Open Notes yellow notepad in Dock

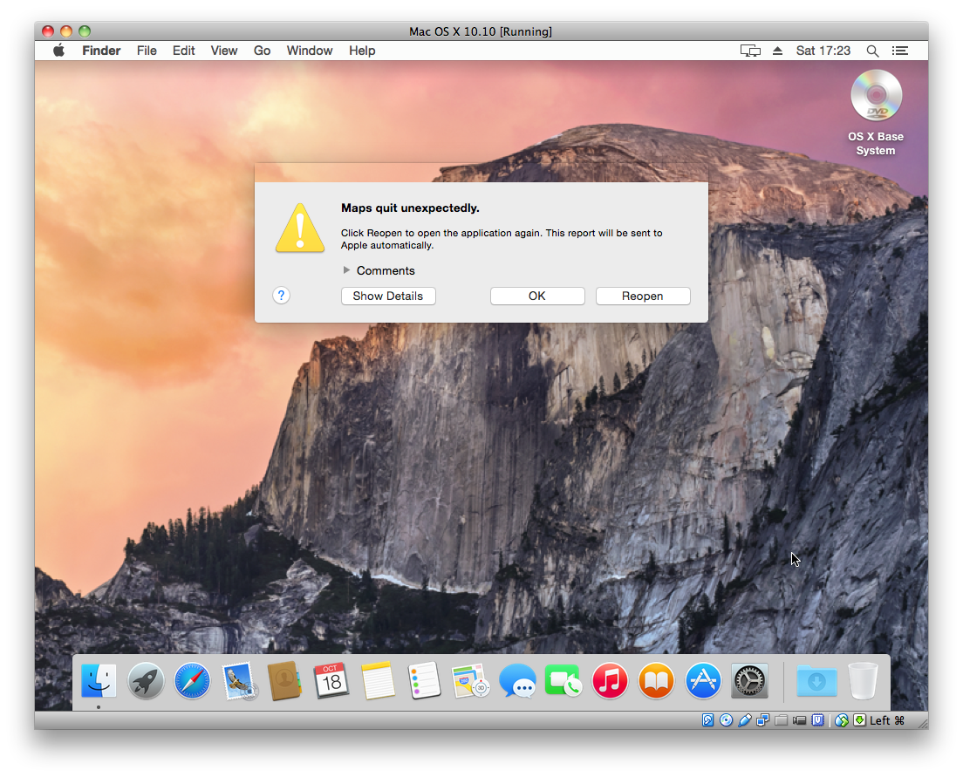point(378,680)
